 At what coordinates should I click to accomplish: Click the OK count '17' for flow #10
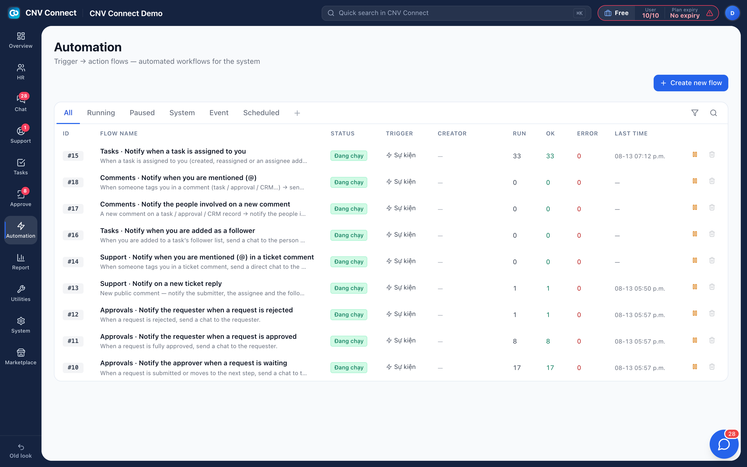[x=550, y=368]
